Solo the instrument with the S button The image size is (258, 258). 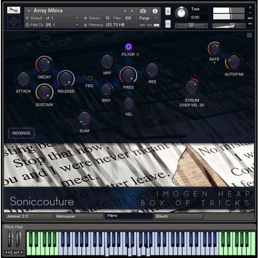click(x=168, y=11)
